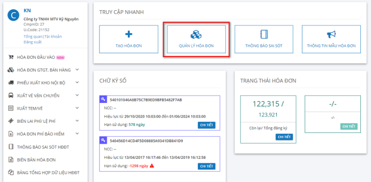This screenshot has width=371, height=182.
Task: Expand the Phiếu xuất kho nội bộ chevron
Action: [x=77, y=83]
